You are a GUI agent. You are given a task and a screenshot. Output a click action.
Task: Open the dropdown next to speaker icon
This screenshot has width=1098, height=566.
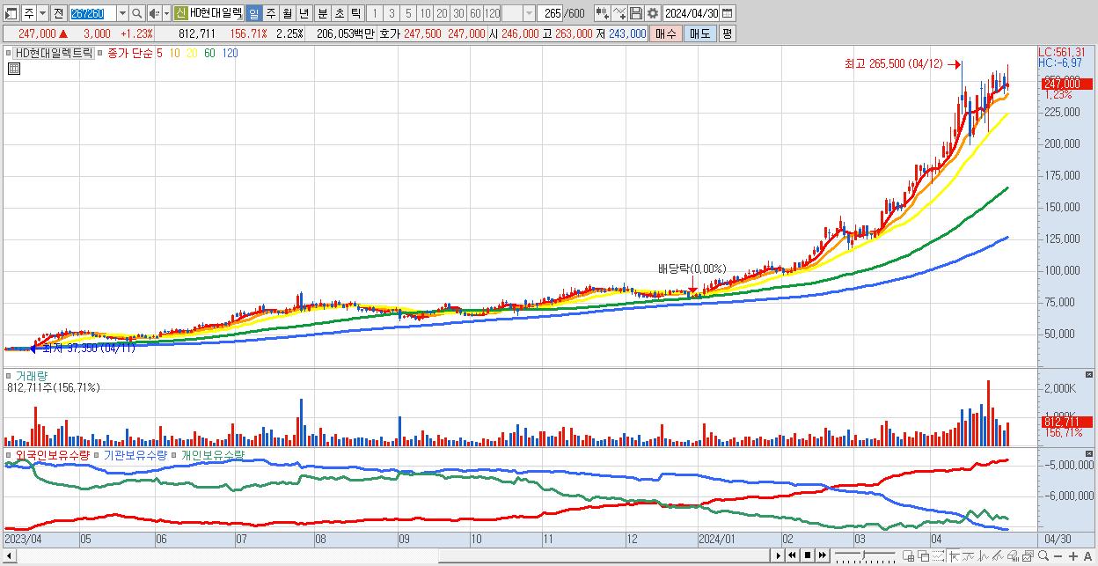(166, 13)
